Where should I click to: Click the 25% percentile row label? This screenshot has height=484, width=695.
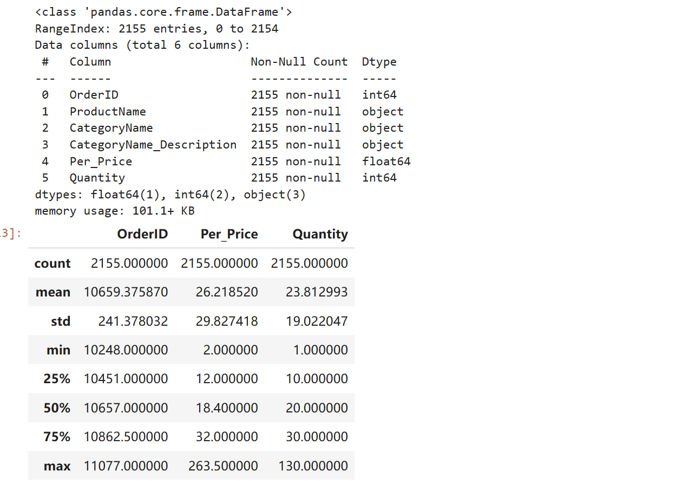(57, 379)
